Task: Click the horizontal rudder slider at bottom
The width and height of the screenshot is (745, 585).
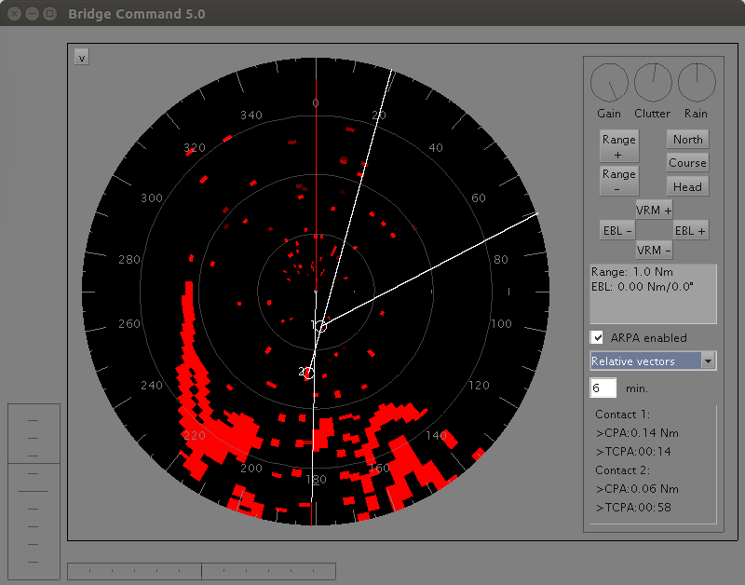Action: [x=201, y=571]
